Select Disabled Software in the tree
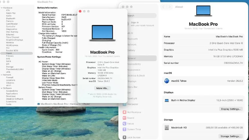This screenshot has height=140, width=249. [15, 99]
